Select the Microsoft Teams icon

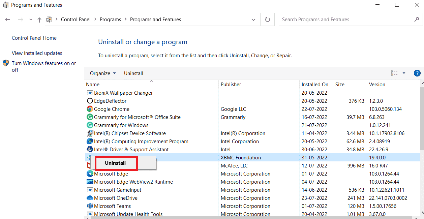(90, 206)
